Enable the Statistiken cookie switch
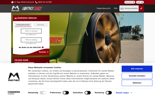Image resolution: width=155 pixels, height=97 pixels. [x=88, y=93]
